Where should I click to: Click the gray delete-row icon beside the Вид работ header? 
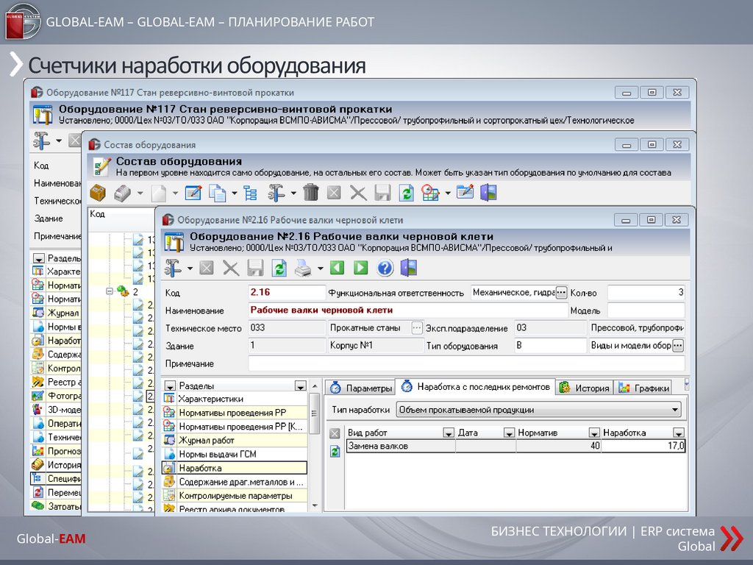pos(335,433)
